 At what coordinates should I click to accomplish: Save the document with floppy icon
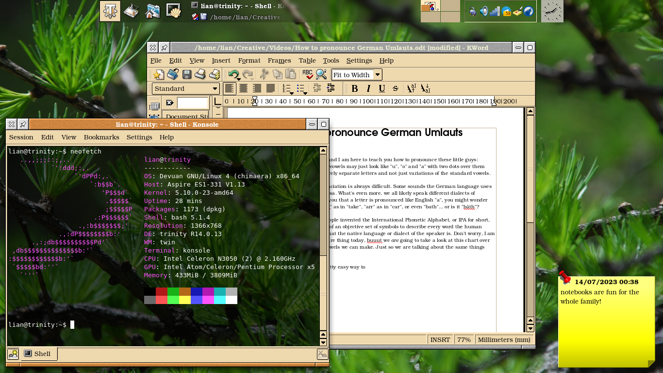(186, 74)
